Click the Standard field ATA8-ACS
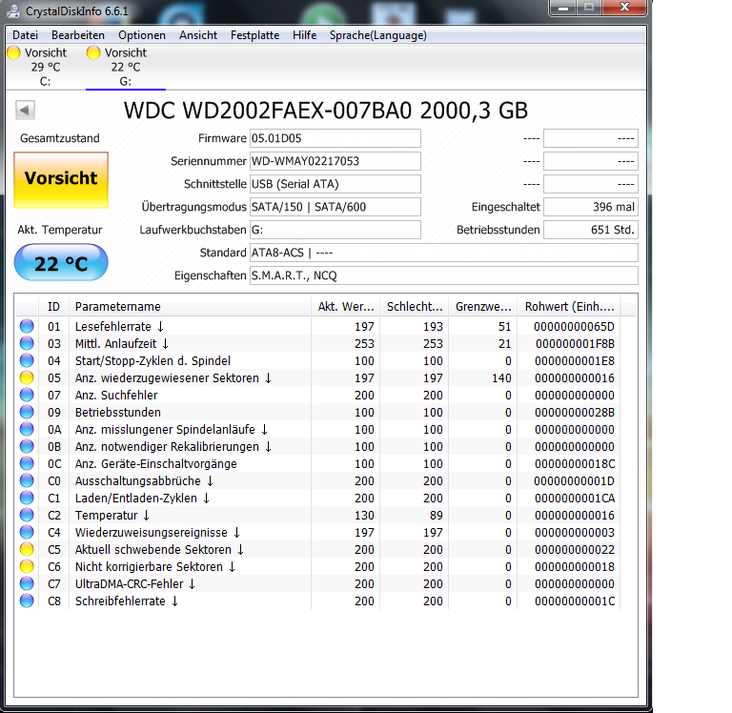 coord(444,253)
